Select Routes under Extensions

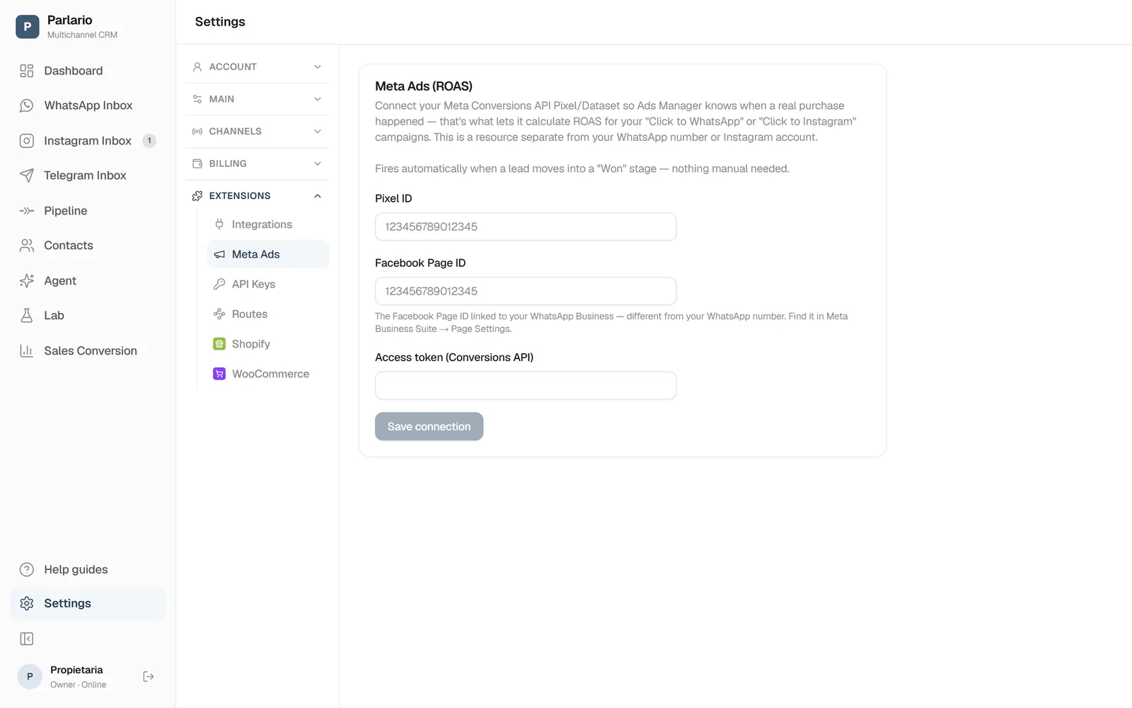tap(268, 314)
